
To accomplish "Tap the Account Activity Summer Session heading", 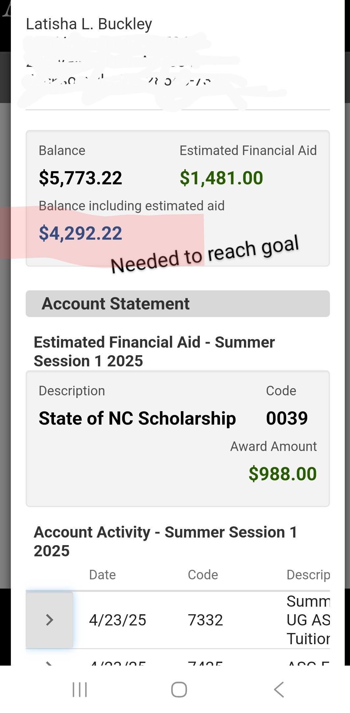I will click(x=165, y=541).
